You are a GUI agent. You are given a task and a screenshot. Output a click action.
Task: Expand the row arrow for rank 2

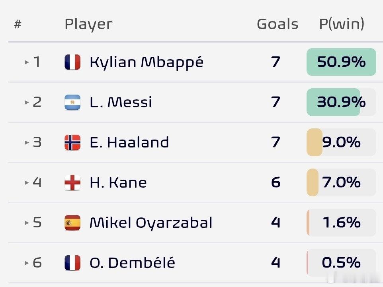[27, 102]
